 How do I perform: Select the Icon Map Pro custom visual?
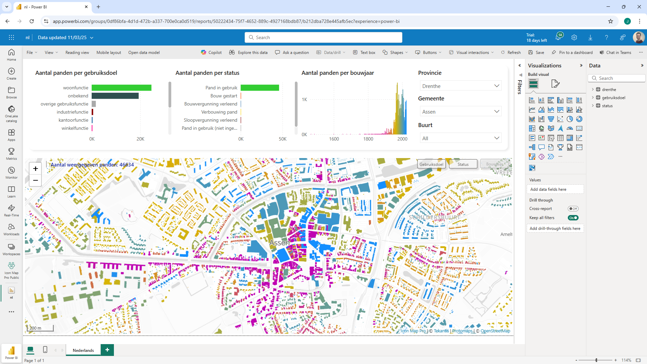tap(532, 168)
